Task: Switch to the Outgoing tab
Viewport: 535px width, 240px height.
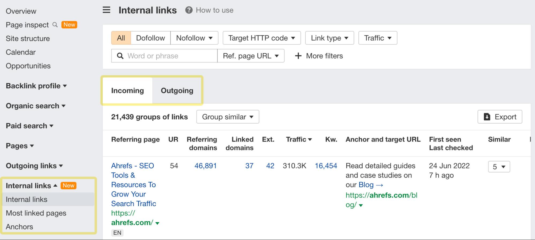Action: [177, 91]
